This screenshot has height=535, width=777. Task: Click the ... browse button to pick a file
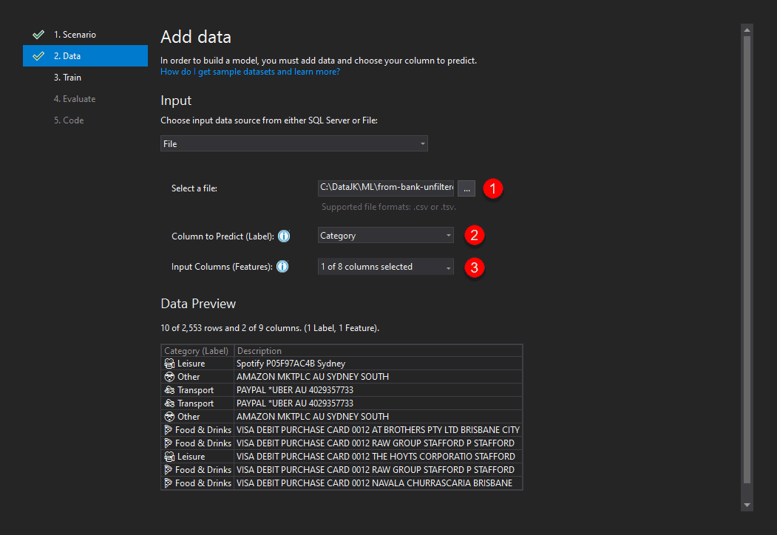pos(466,188)
